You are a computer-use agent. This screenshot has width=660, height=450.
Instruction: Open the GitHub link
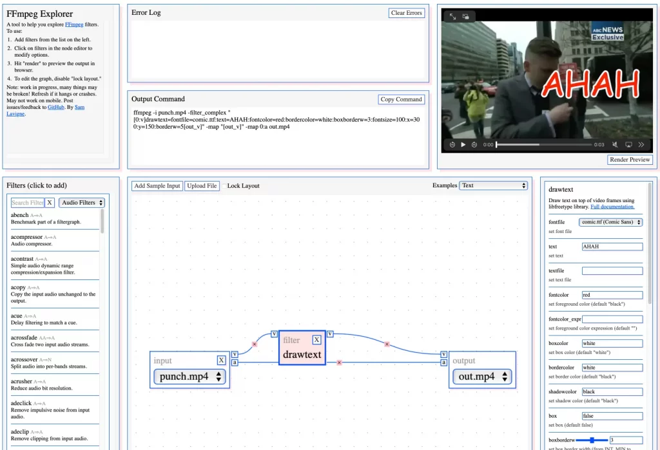[x=56, y=108]
